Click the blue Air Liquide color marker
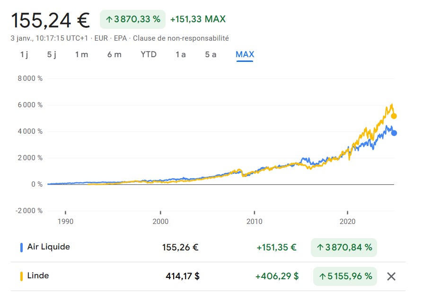Image resolution: width=422 pixels, height=292 pixels. pyautogui.click(x=22, y=247)
